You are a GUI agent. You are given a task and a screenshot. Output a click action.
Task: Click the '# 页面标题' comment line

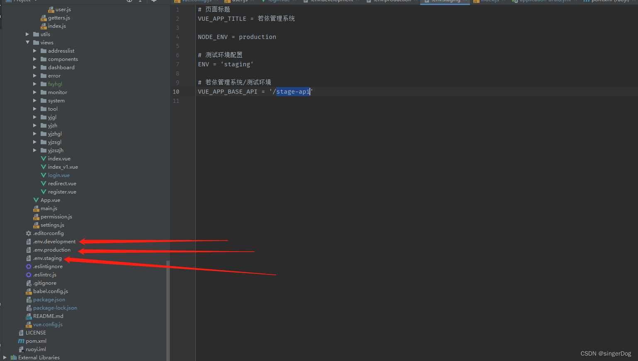click(214, 10)
